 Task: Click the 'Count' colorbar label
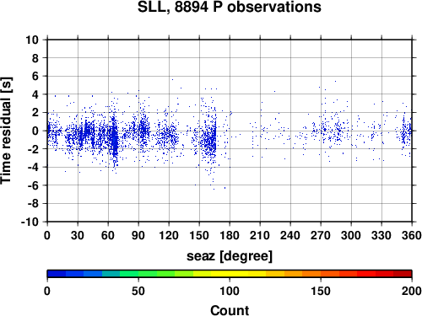[230, 310]
